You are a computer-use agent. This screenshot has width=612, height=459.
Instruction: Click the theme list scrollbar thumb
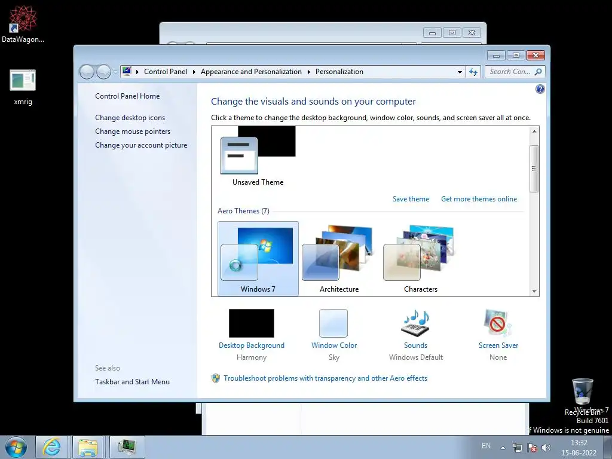534,169
